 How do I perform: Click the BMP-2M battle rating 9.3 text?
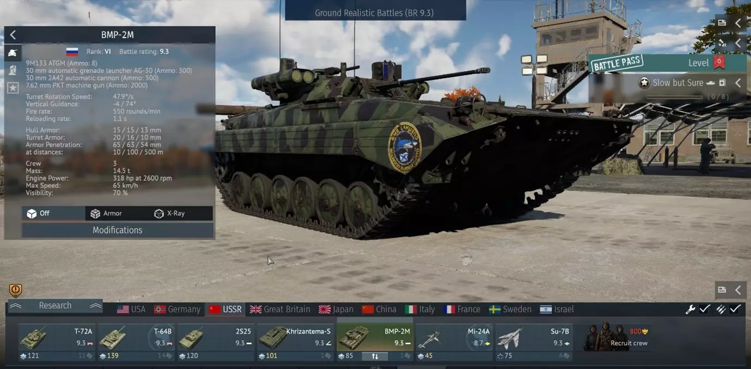coord(144,52)
